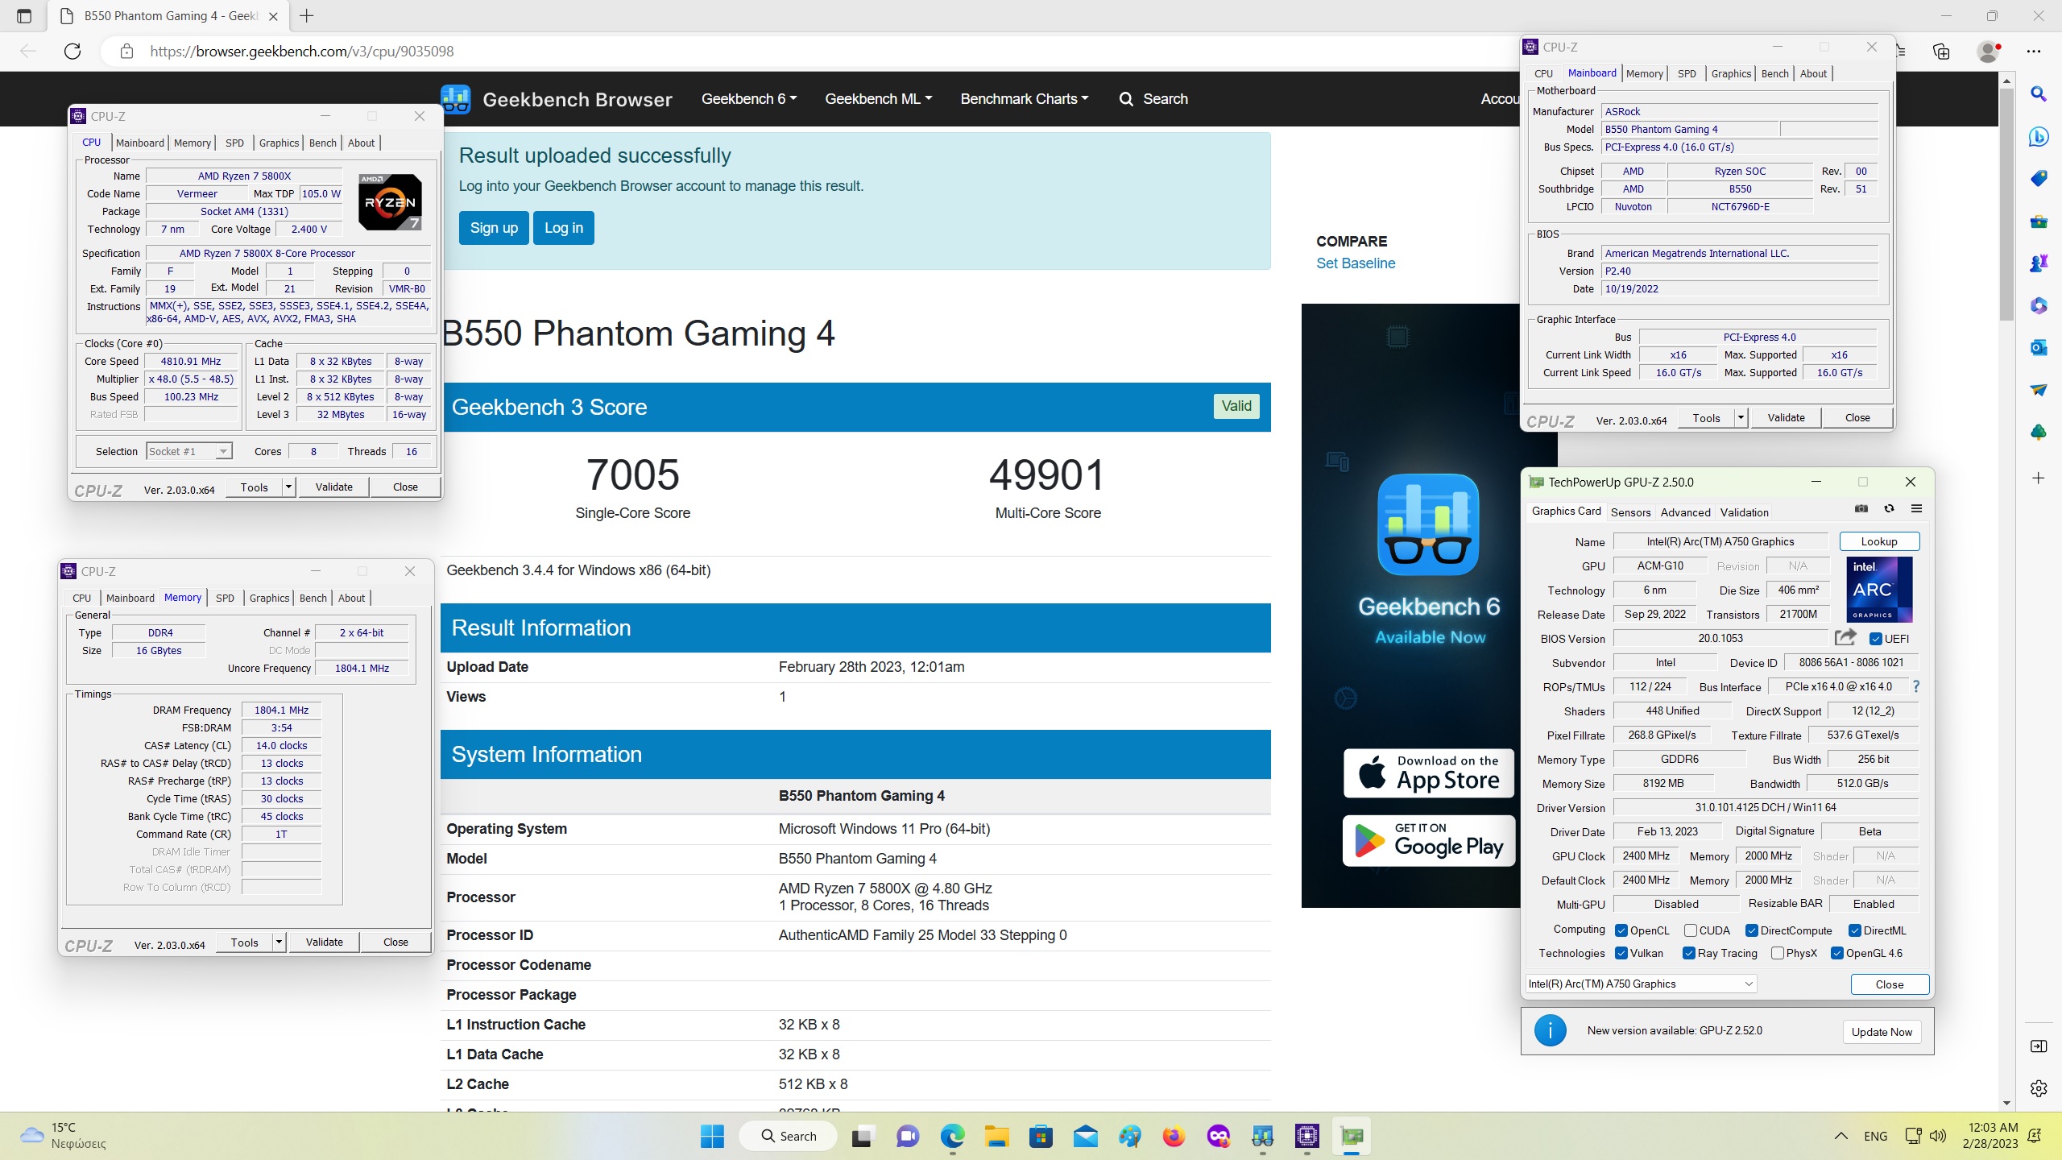Open Tools dropdown arrow in CPU-Z Memory window
2062x1160 pixels.
coord(279,942)
